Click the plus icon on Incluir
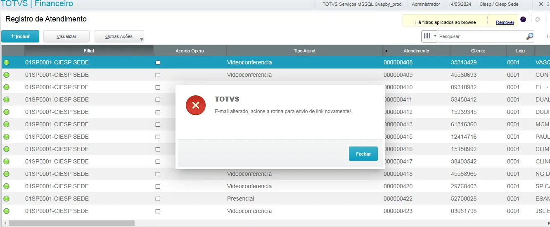550x227 pixels. pyautogui.click(x=13, y=36)
